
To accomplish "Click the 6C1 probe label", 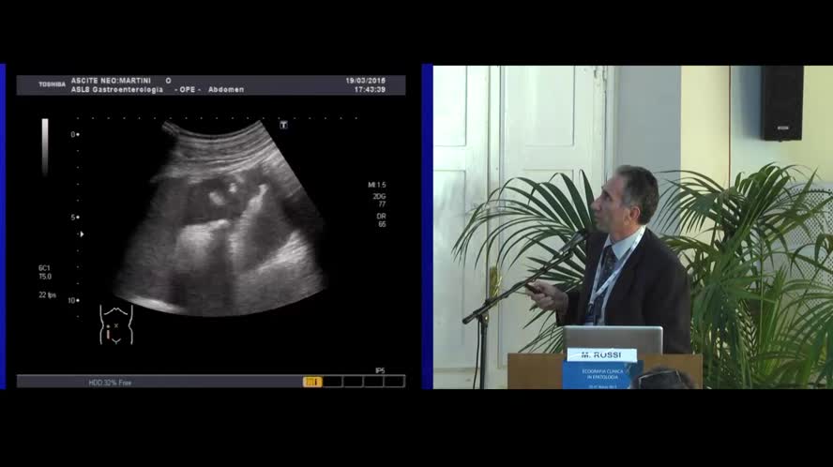I will tap(45, 268).
